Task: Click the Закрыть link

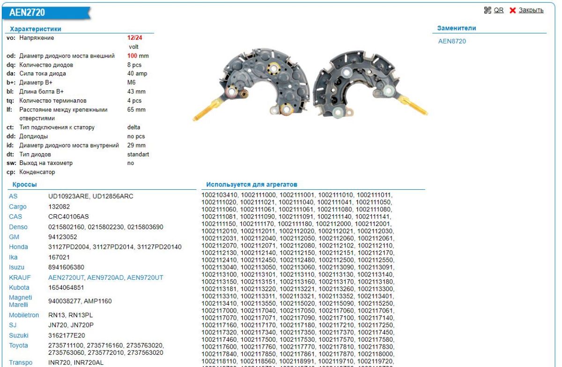Action: pyautogui.click(x=531, y=10)
